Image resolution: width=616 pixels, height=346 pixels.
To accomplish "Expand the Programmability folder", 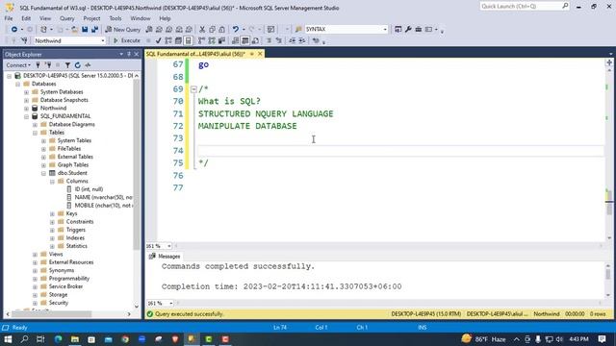I will coord(35,279).
